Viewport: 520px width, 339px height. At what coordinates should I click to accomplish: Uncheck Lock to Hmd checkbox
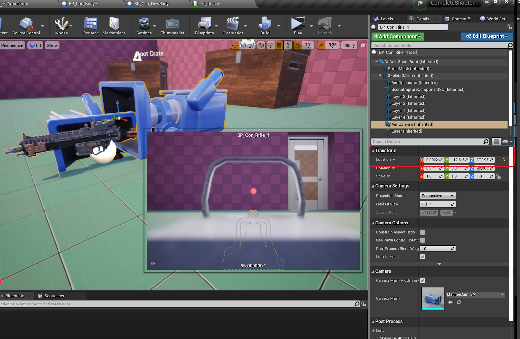click(x=422, y=257)
